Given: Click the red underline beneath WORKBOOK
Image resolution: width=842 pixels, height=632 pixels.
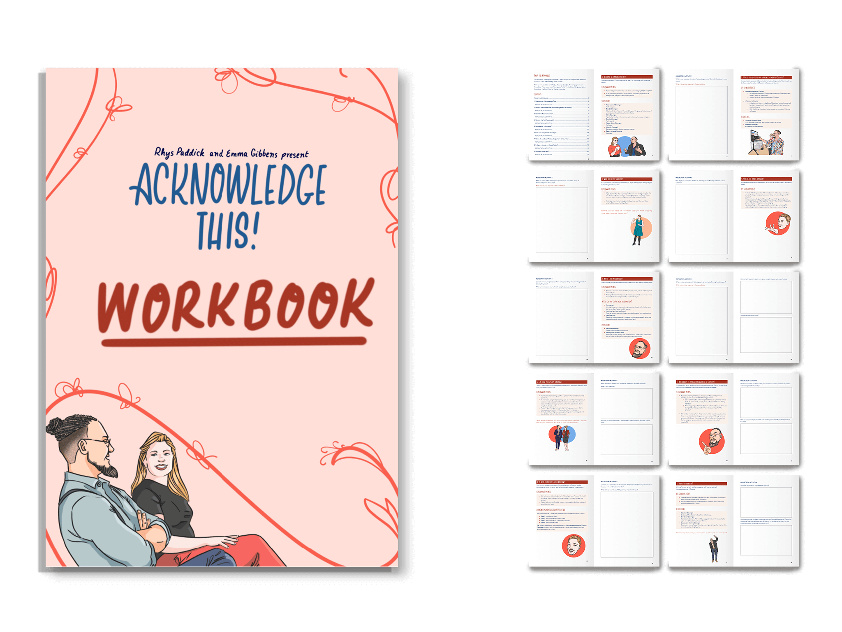Looking at the screenshot, I should coord(234,342).
